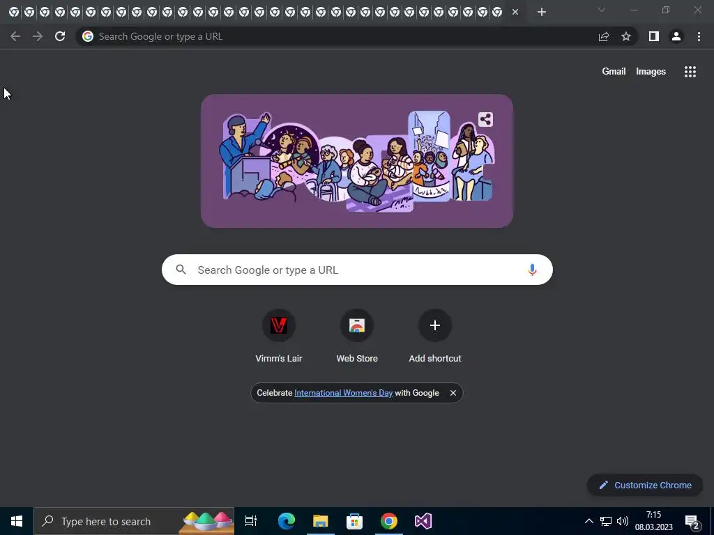Expand the tab search dropdown arrow
714x535 pixels.
pyautogui.click(x=602, y=10)
